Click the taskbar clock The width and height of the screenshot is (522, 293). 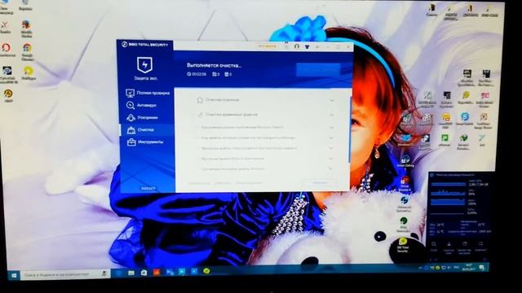pos(469,267)
